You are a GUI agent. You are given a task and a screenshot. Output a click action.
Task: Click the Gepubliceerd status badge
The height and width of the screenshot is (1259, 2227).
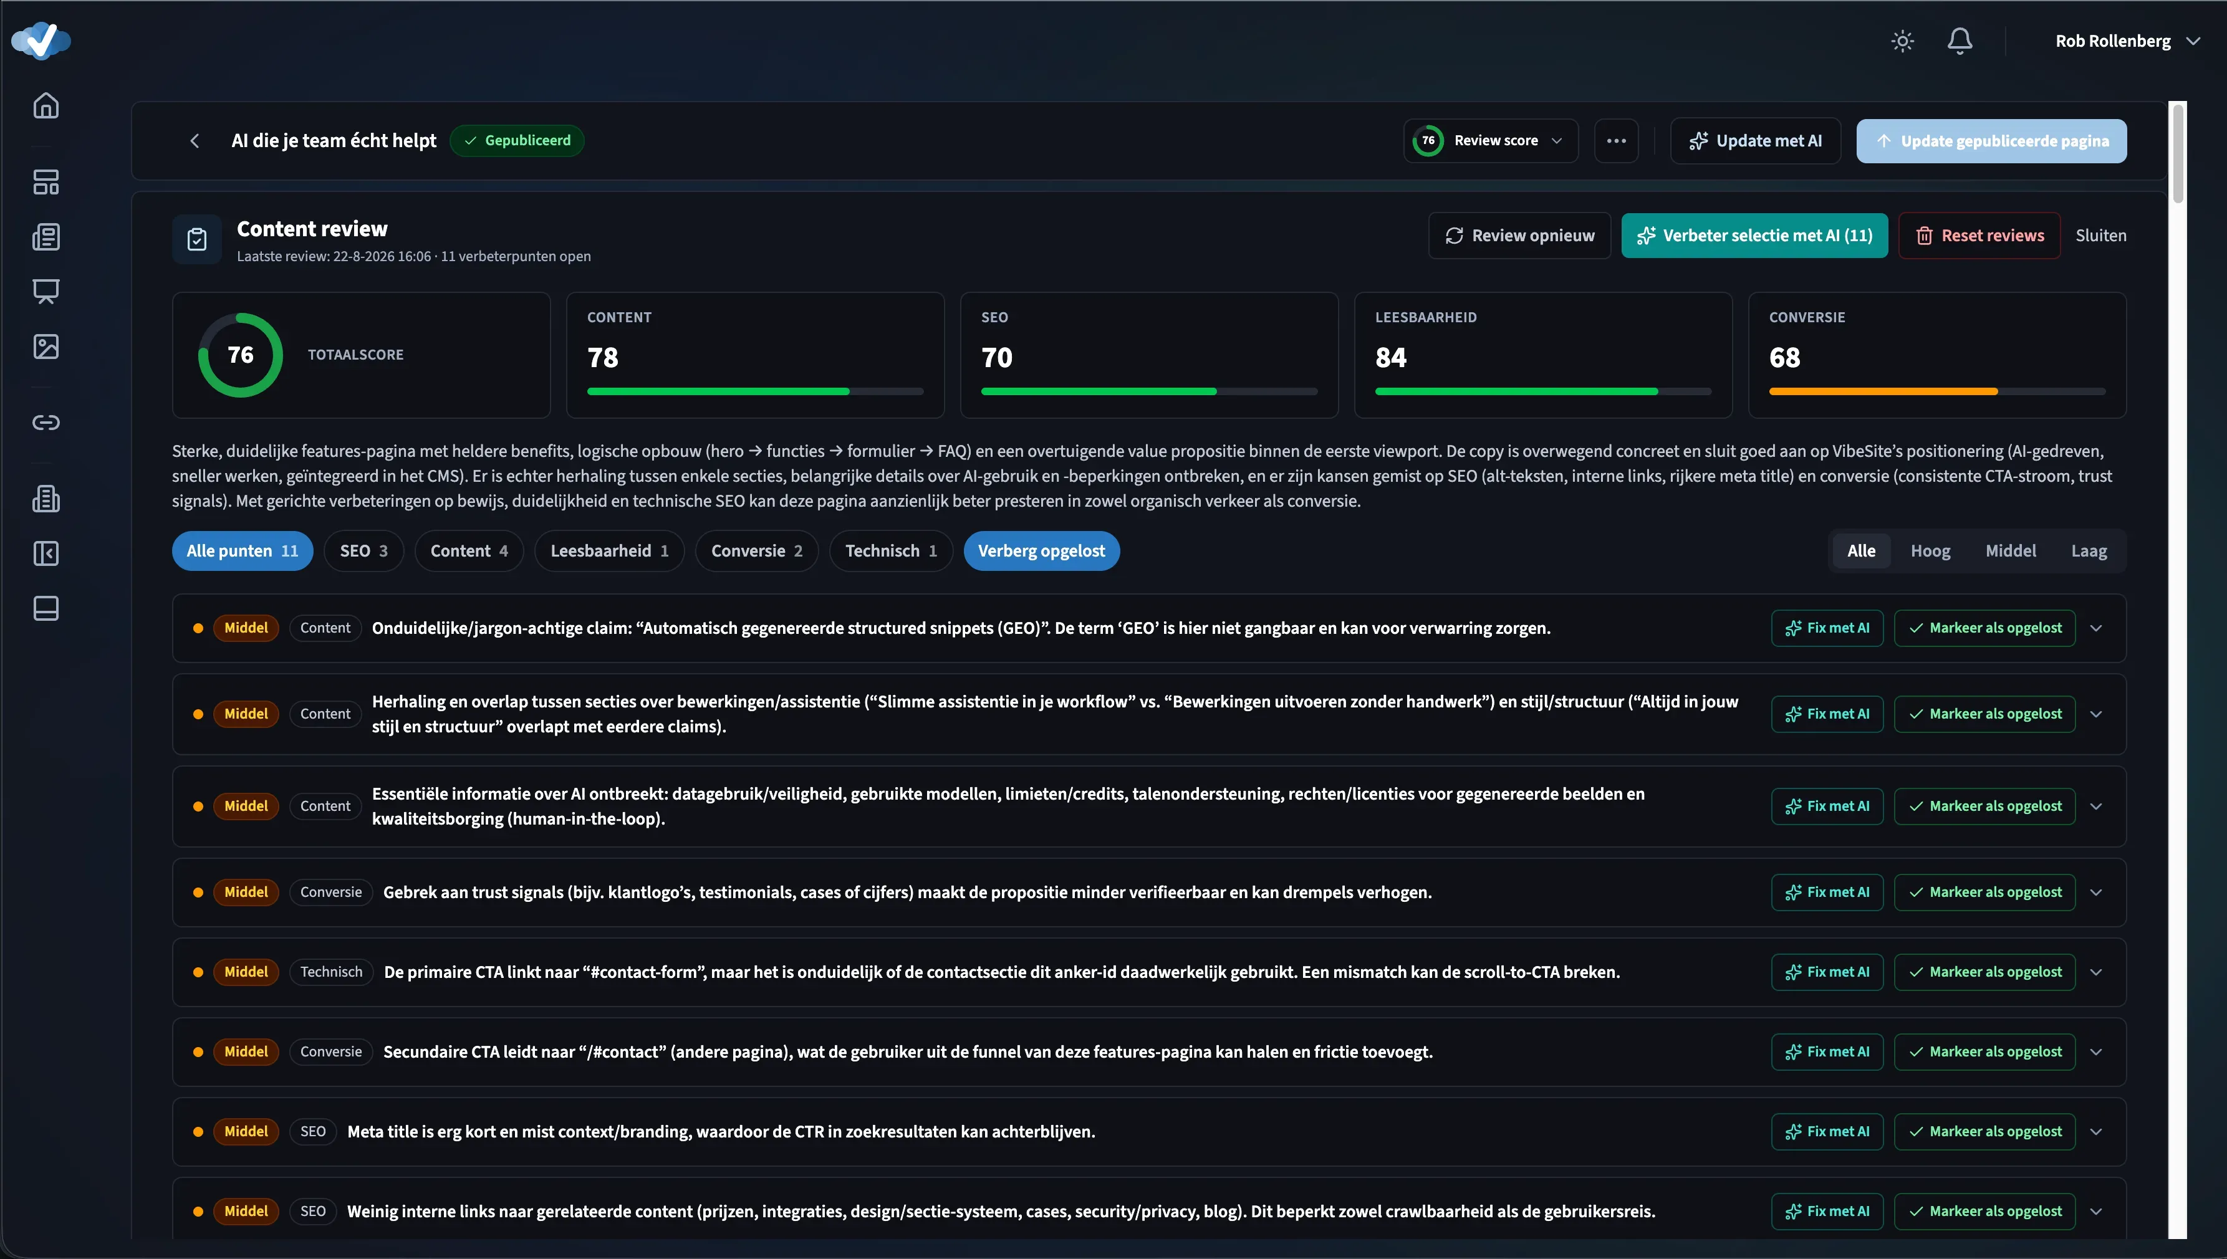coord(517,141)
